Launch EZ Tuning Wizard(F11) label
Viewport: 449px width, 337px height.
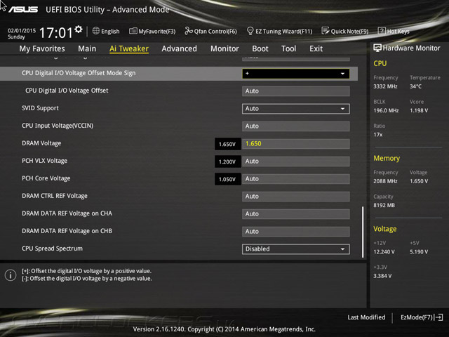(283, 31)
